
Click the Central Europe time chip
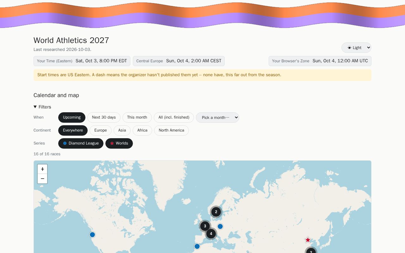(179, 61)
